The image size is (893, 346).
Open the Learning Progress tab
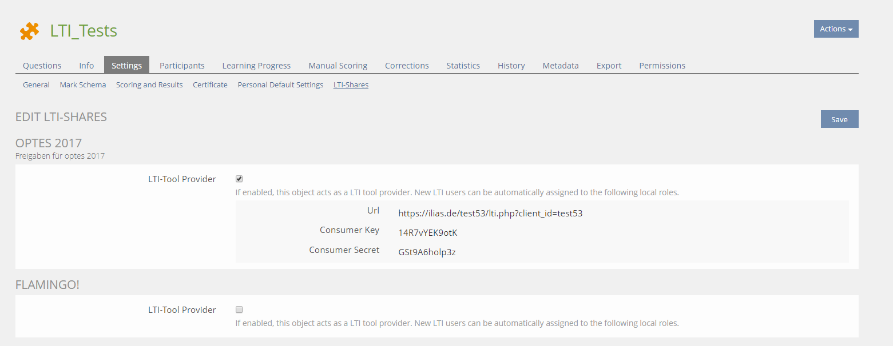[x=256, y=66]
